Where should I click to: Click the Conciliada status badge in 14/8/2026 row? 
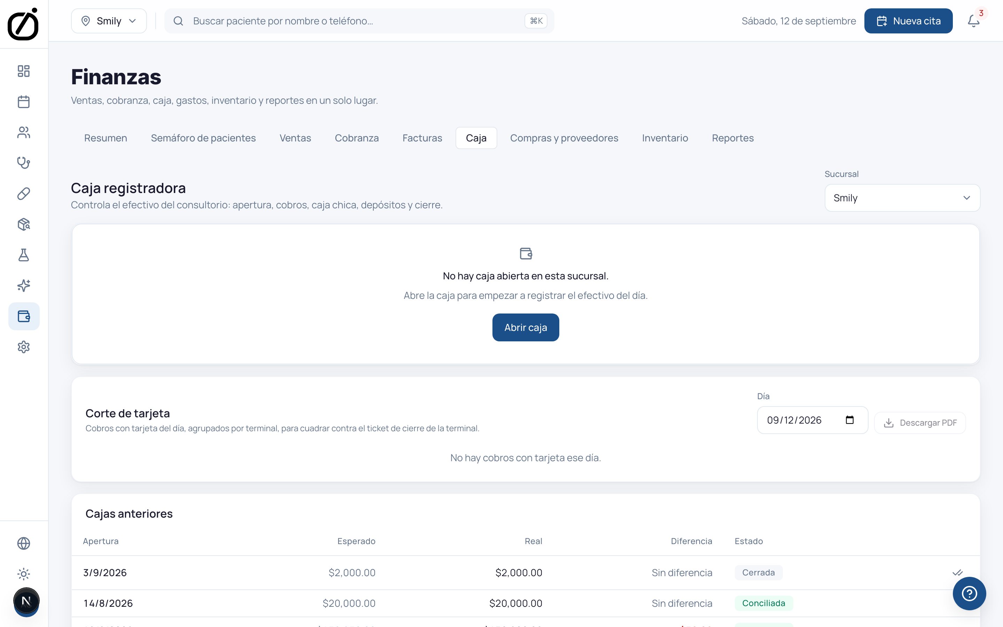pos(763,603)
